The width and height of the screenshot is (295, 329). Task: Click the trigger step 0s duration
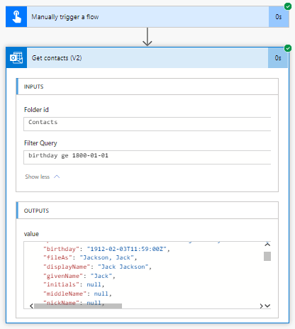point(279,17)
